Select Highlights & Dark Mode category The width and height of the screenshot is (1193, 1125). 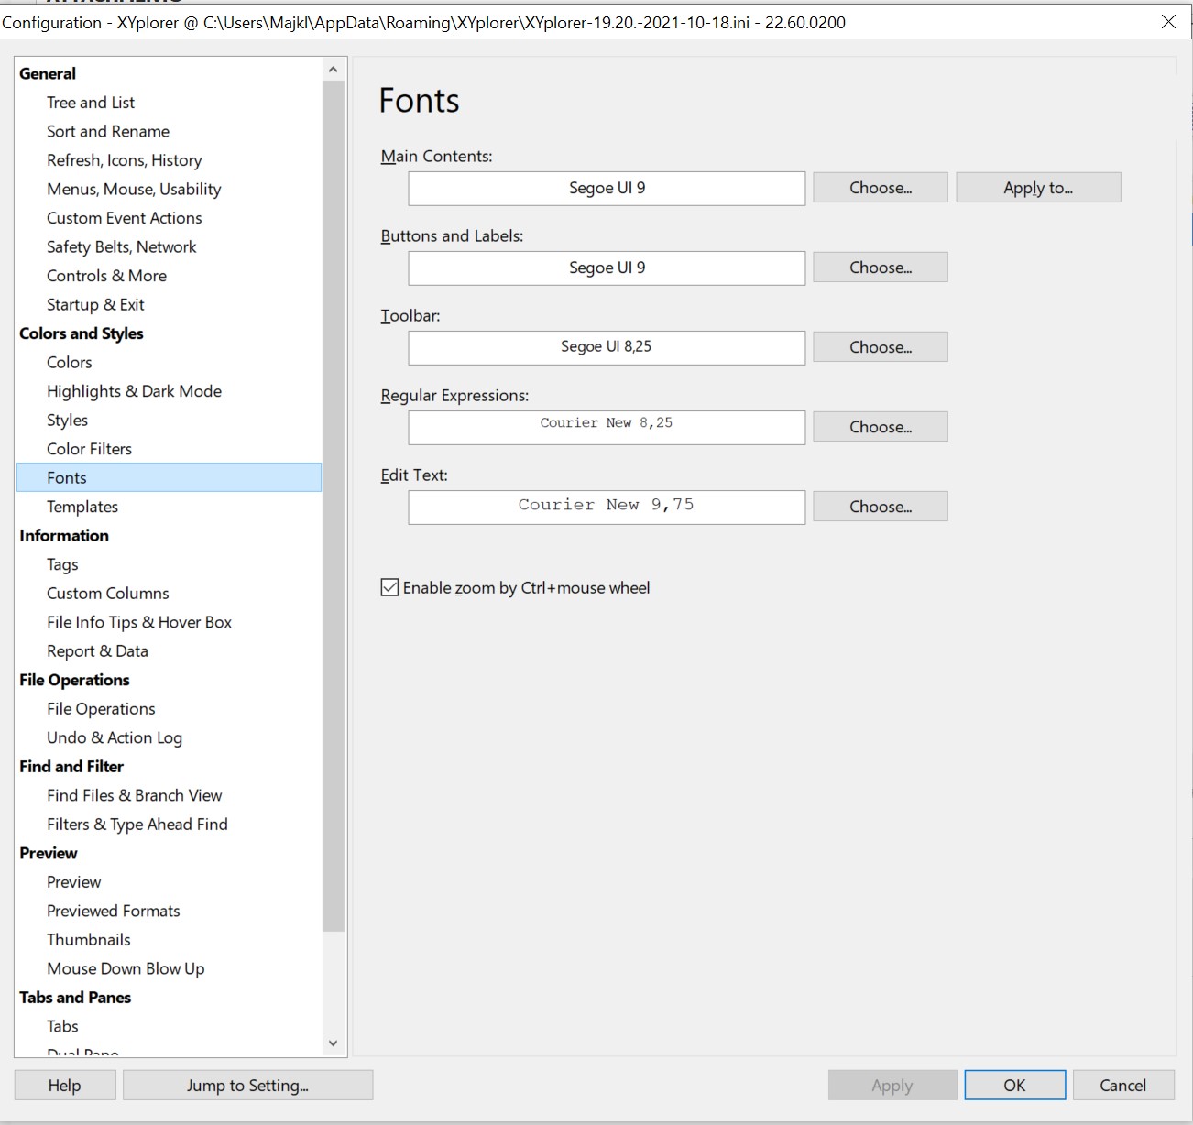(x=134, y=391)
